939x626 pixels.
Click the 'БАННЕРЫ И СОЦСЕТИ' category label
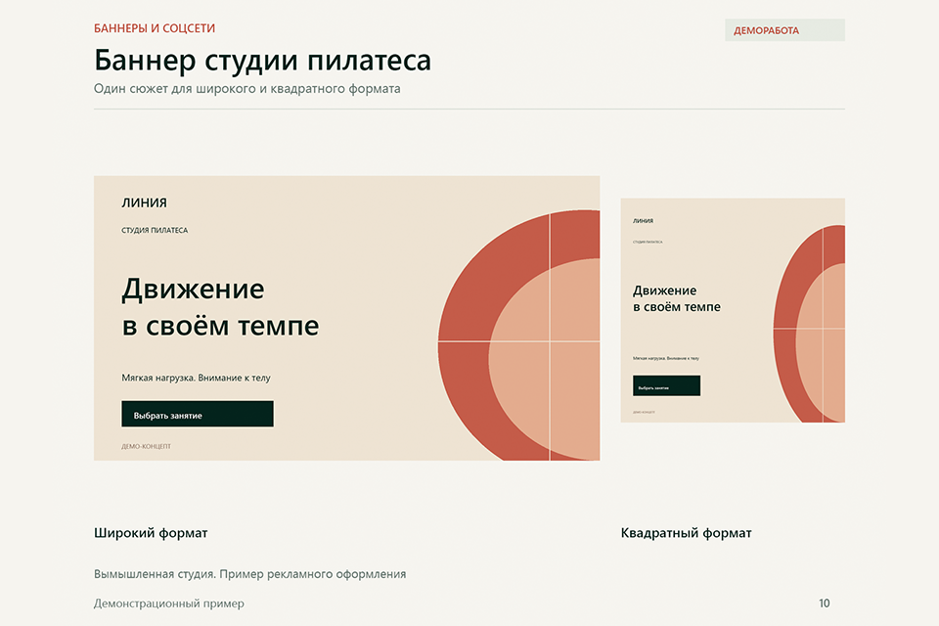[x=155, y=28]
